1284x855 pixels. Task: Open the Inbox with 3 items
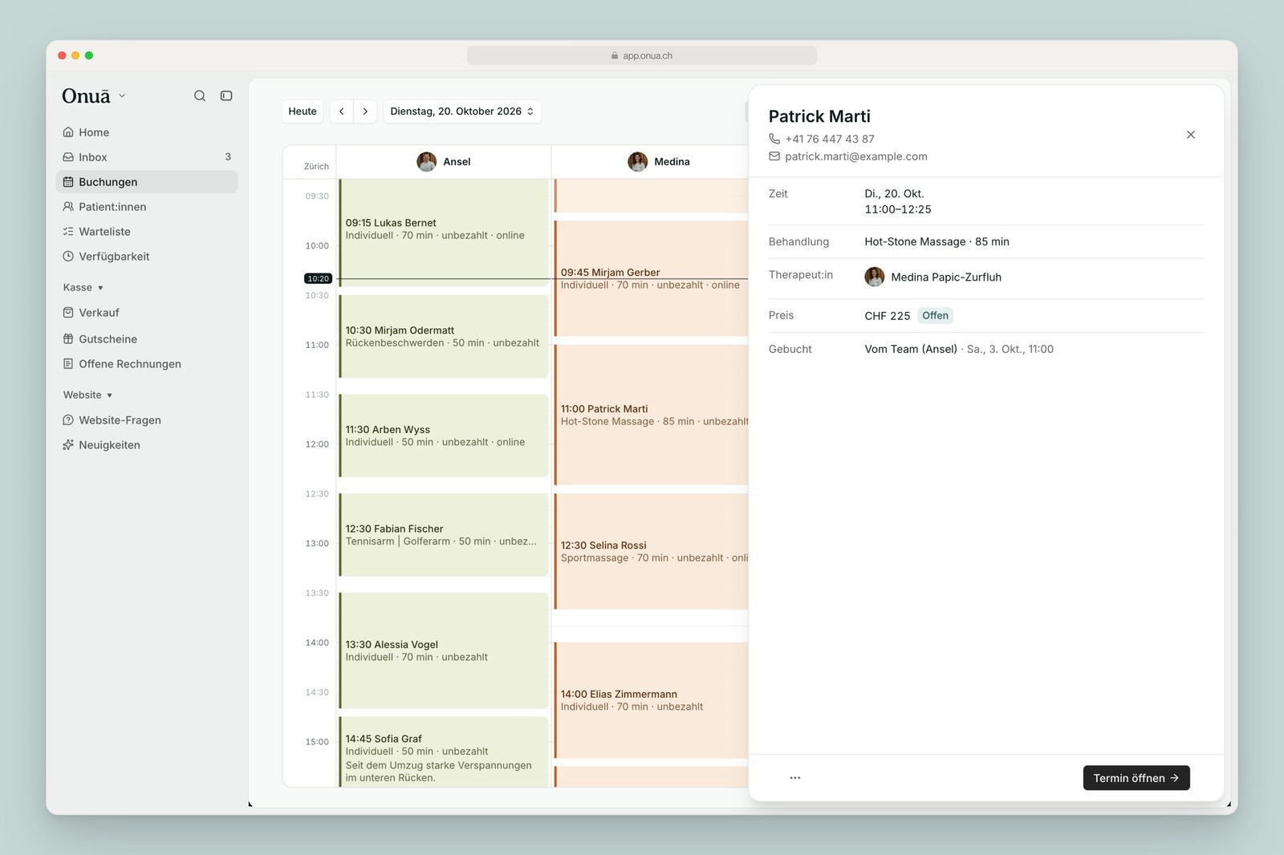[147, 157]
